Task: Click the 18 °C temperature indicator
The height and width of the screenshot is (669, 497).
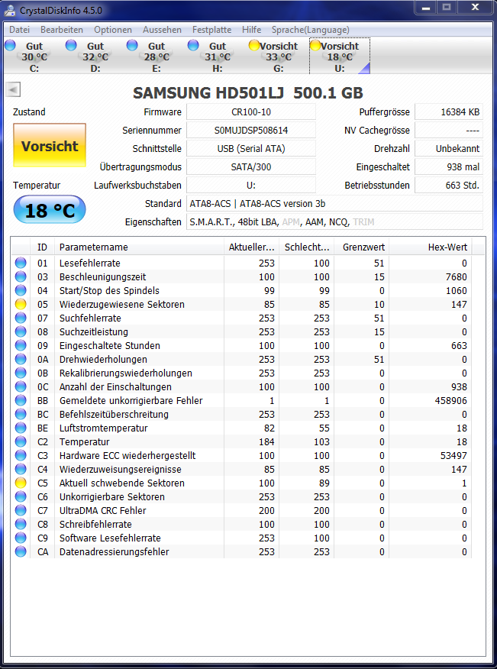Action: coord(50,210)
